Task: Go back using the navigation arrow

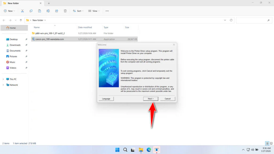Action: tap(4, 20)
